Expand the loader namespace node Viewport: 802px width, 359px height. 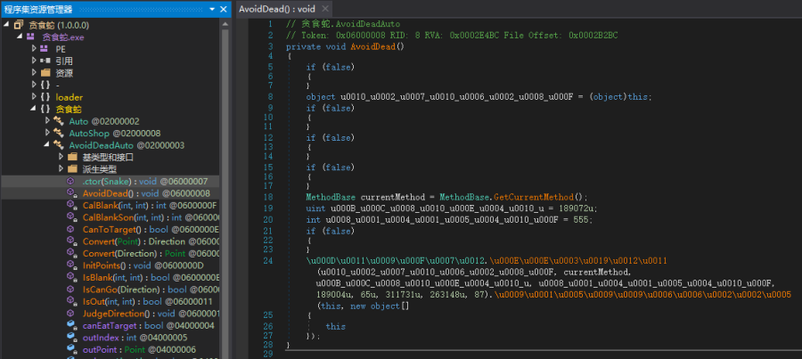[34, 97]
